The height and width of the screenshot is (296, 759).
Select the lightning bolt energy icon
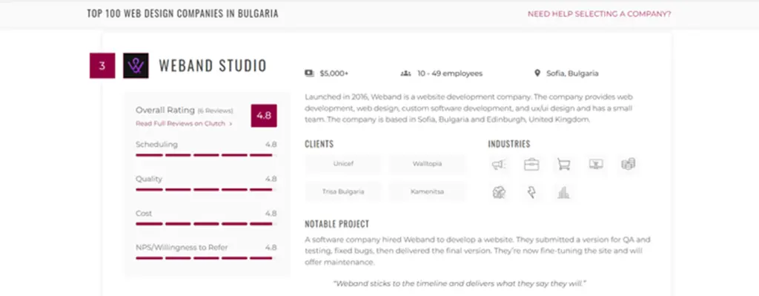tap(531, 193)
